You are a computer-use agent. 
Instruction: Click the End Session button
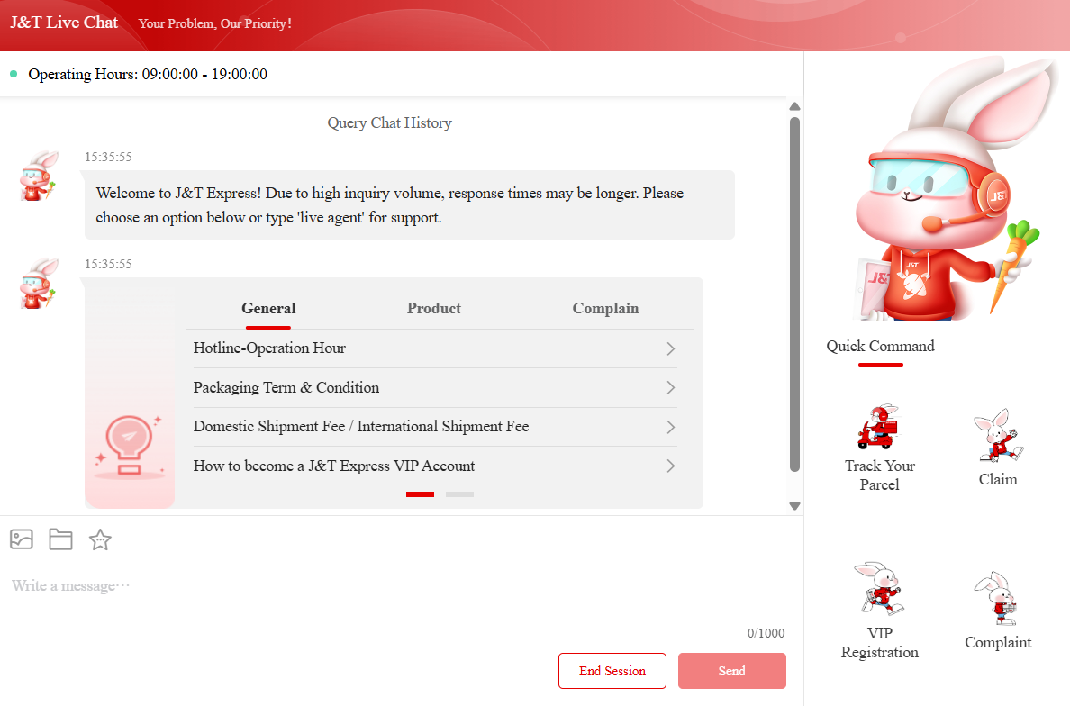pos(612,671)
